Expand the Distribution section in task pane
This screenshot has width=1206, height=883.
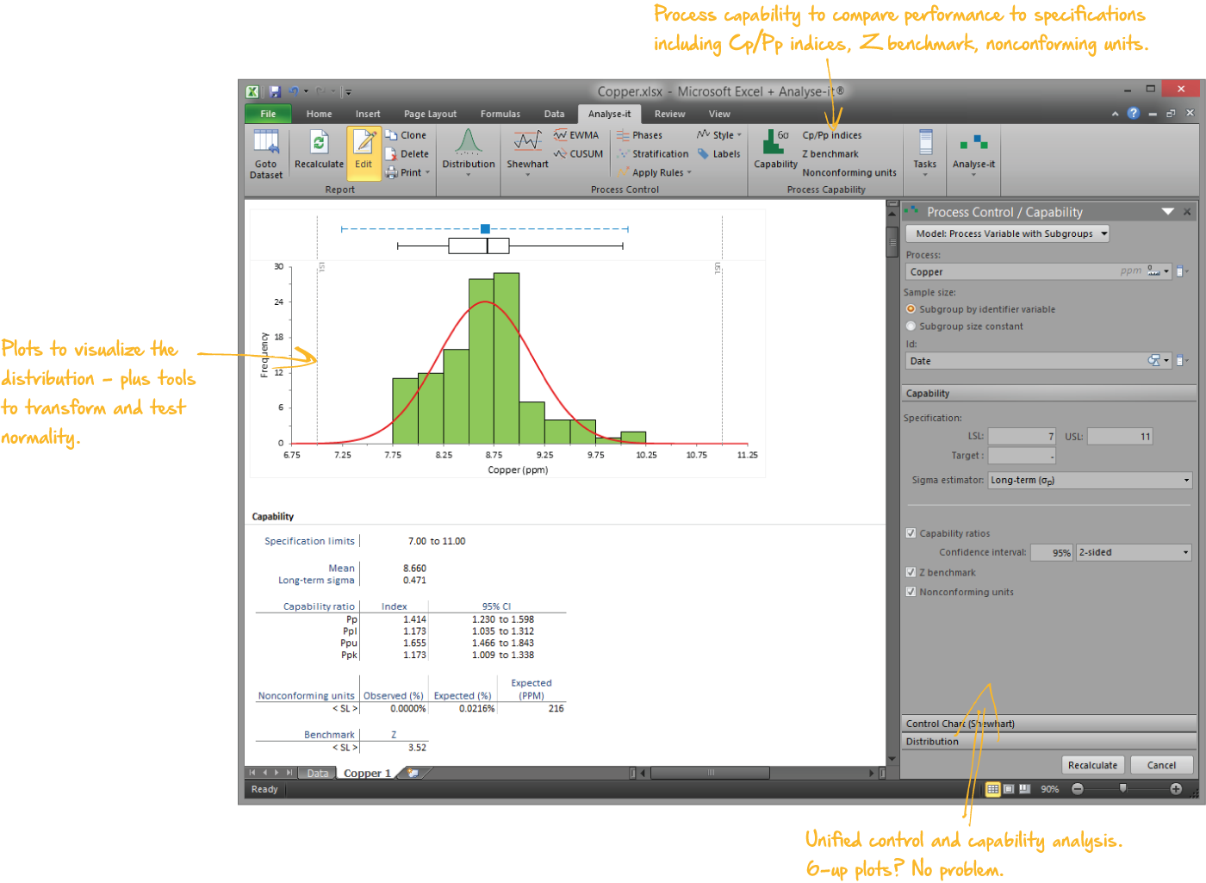(1048, 741)
